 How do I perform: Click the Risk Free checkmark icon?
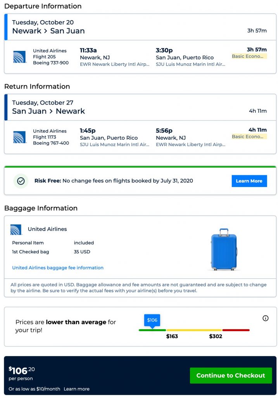(21, 181)
